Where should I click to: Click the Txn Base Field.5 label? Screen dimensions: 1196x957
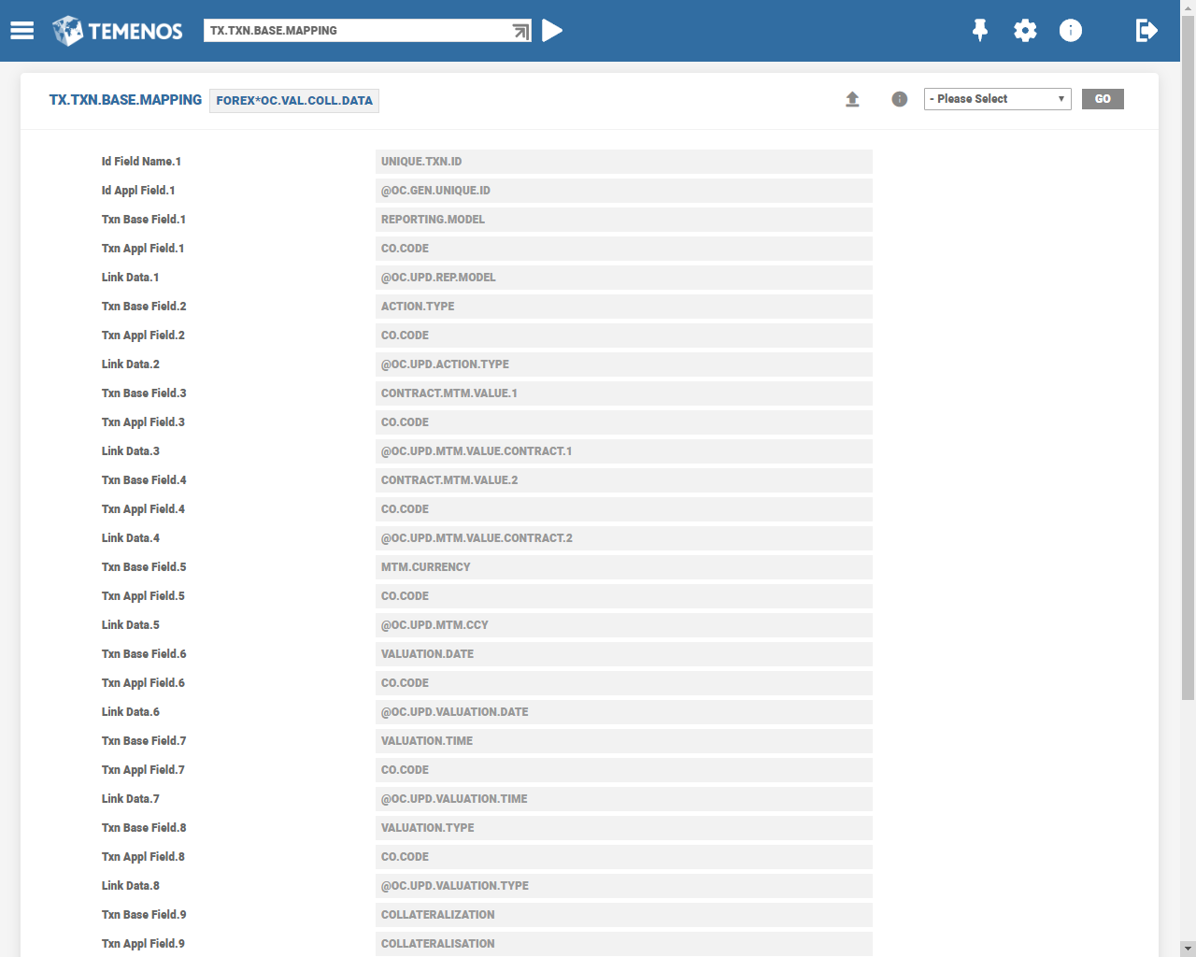point(144,567)
